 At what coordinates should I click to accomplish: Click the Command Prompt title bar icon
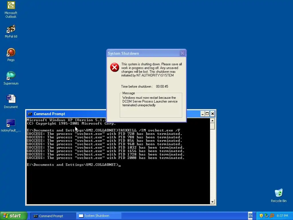tap(30, 114)
